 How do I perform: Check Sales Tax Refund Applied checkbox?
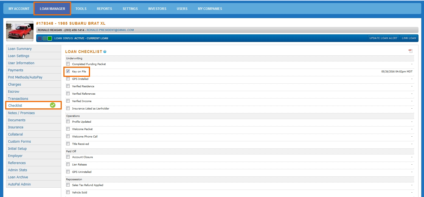pos(68,185)
